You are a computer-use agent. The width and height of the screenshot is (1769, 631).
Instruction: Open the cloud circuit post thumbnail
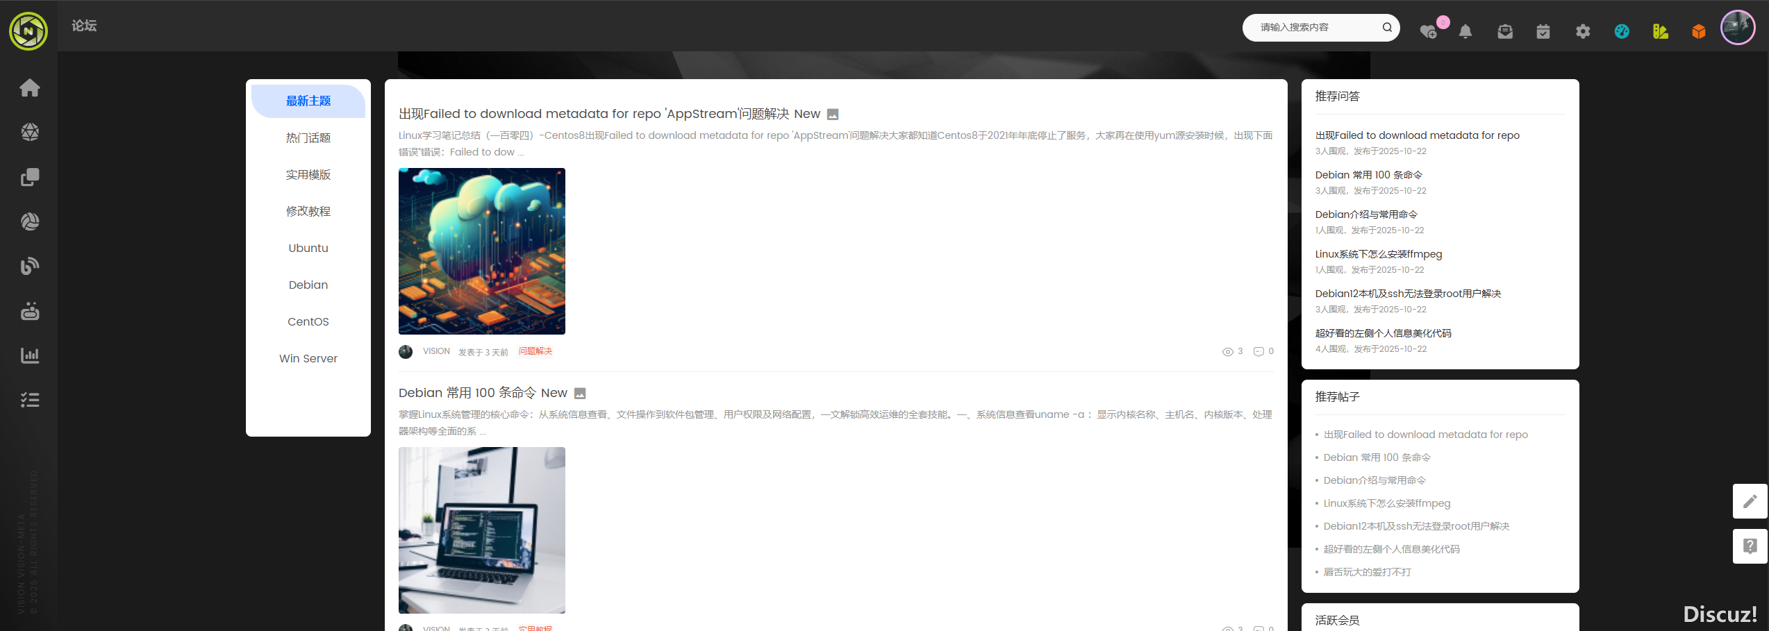tap(482, 251)
